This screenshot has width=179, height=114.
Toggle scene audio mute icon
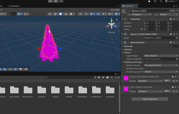pyautogui.click(x=86, y=14)
